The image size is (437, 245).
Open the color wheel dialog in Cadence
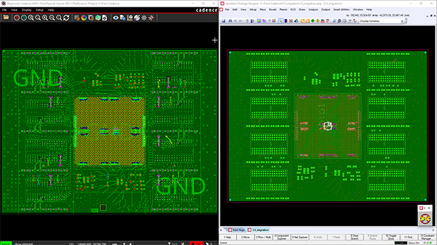coord(84,18)
